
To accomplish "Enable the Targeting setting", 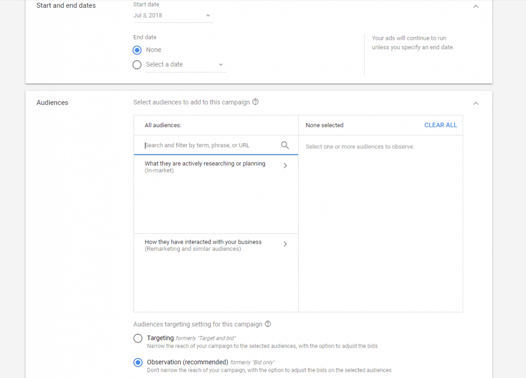I will (x=138, y=338).
